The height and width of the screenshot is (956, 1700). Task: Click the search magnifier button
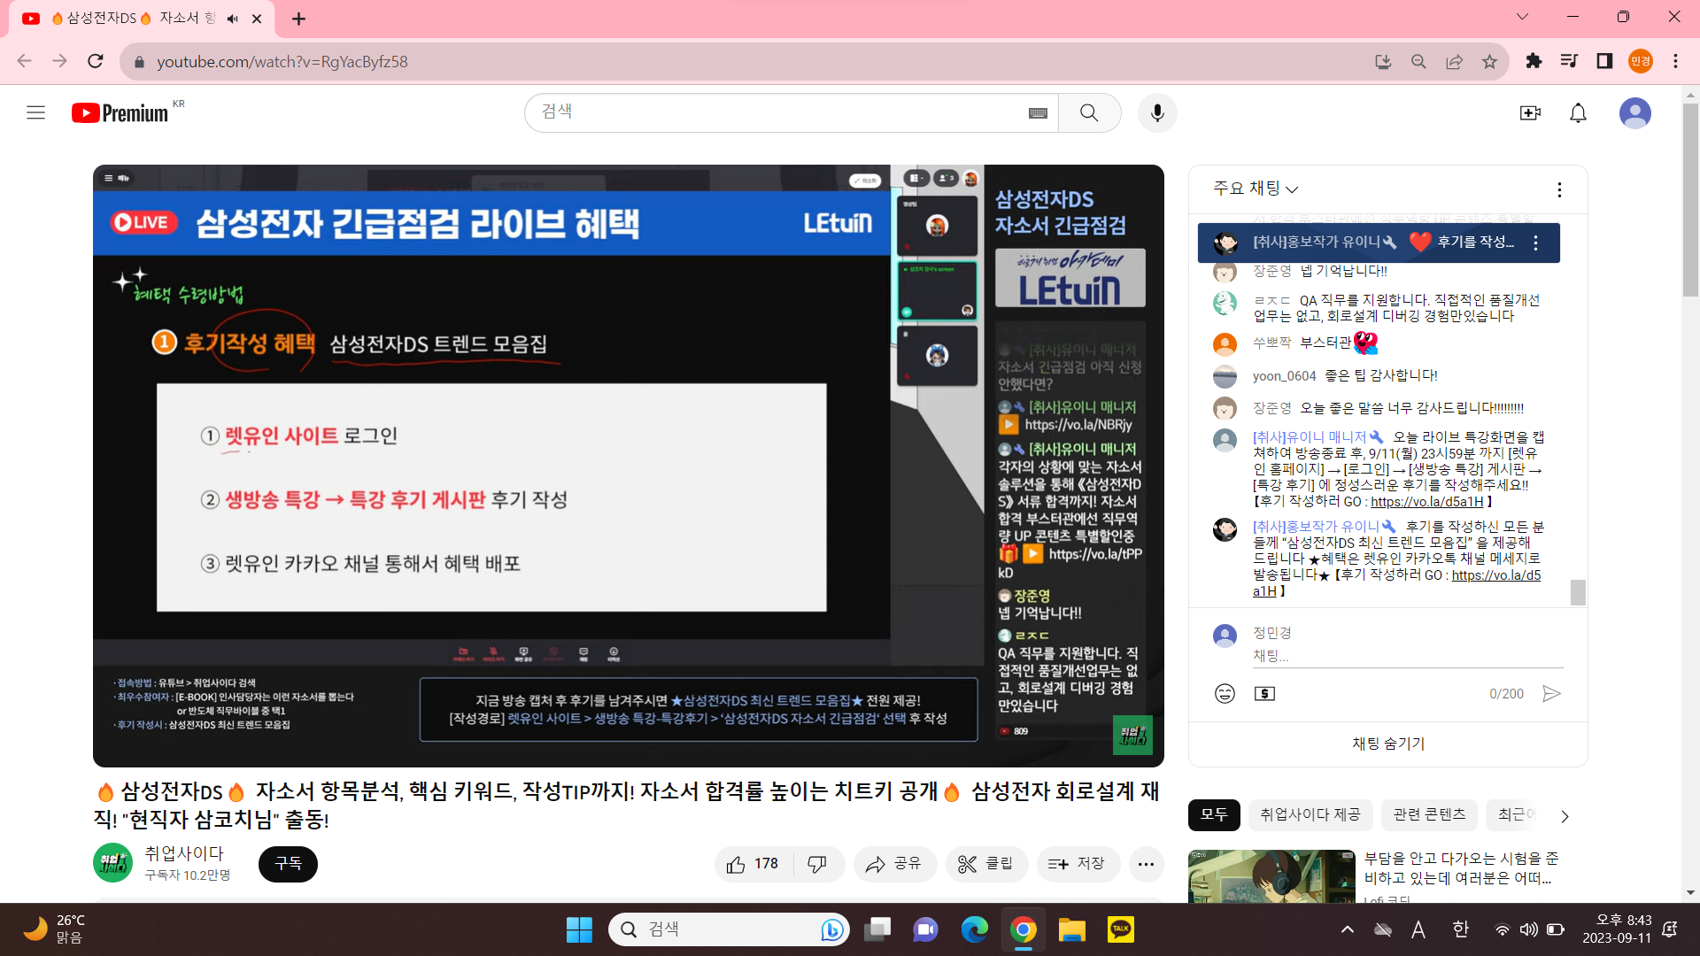click(x=1089, y=112)
